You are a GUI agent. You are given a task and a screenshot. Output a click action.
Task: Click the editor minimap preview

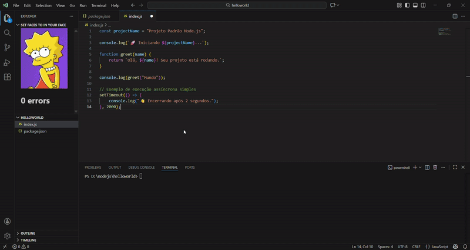point(445,31)
